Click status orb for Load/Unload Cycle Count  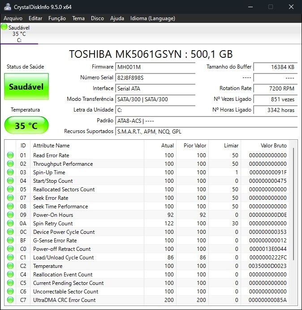tap(10, 257)
